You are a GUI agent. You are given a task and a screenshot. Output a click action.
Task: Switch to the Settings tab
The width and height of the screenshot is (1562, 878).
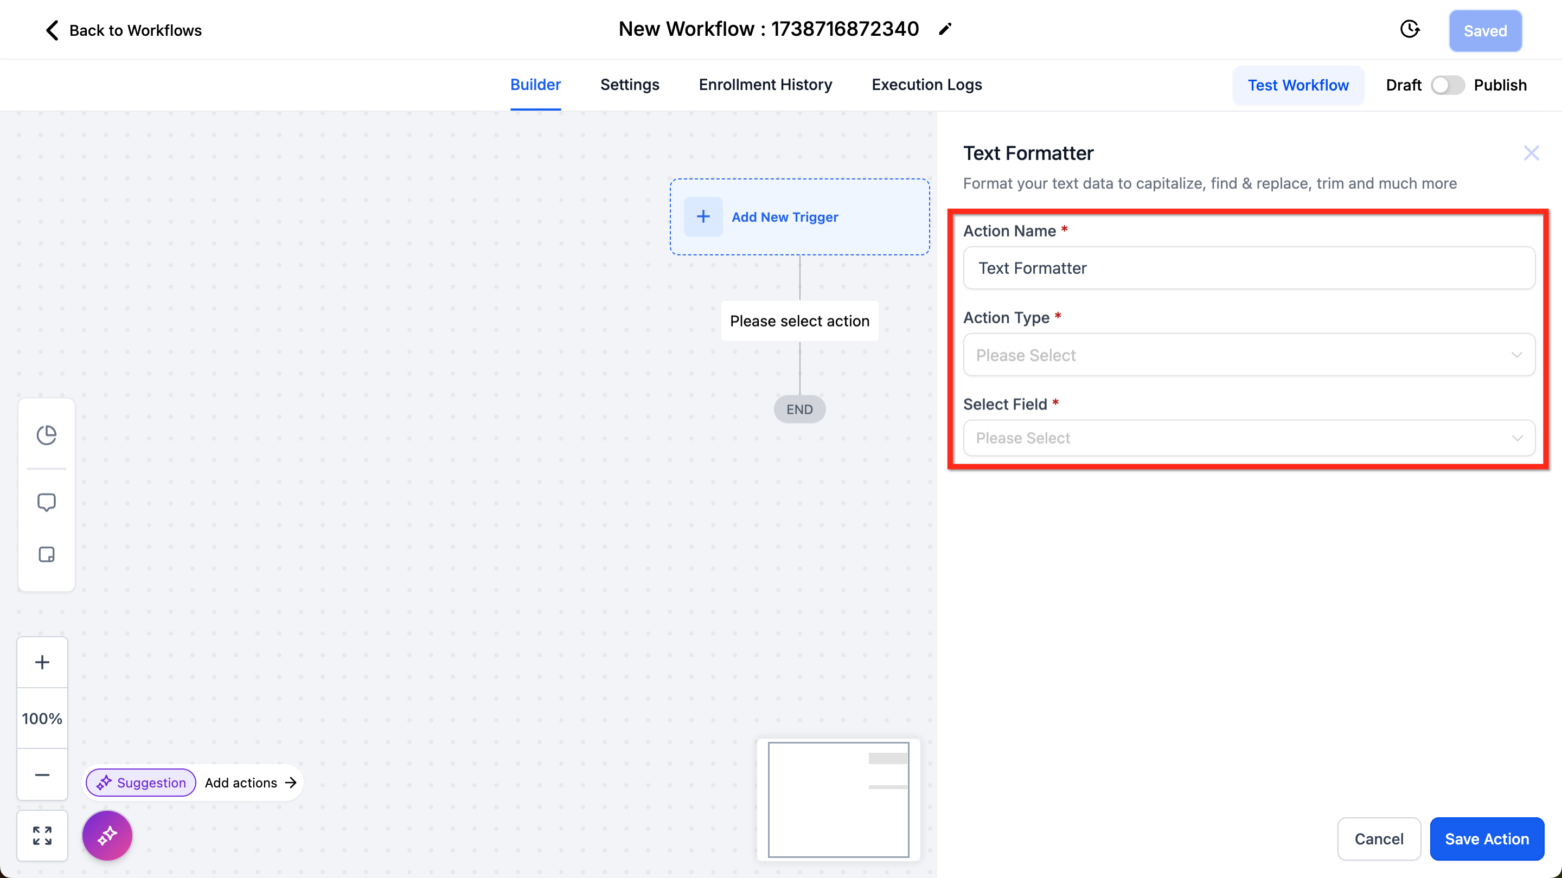(x=629, y=85)
